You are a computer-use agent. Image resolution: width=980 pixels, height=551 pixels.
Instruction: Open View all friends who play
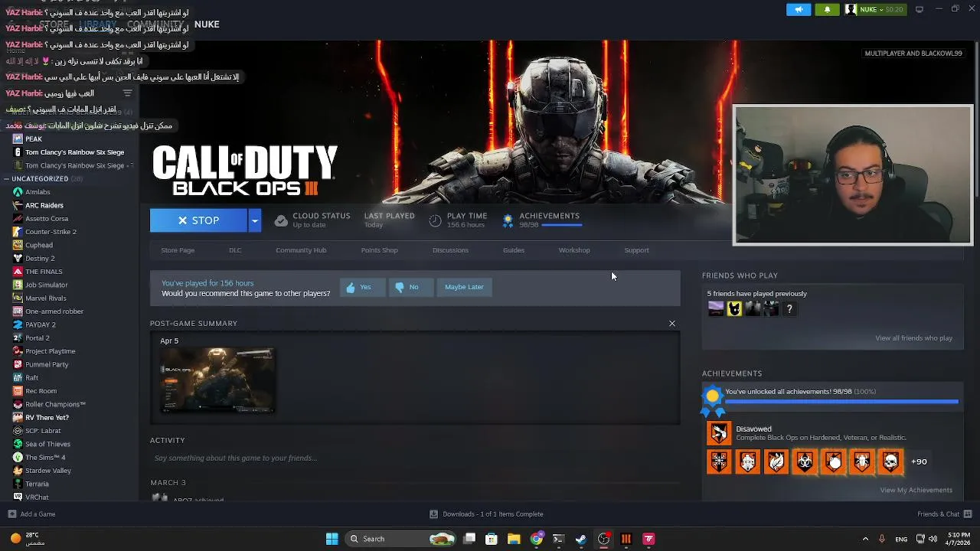pos(913,338)
